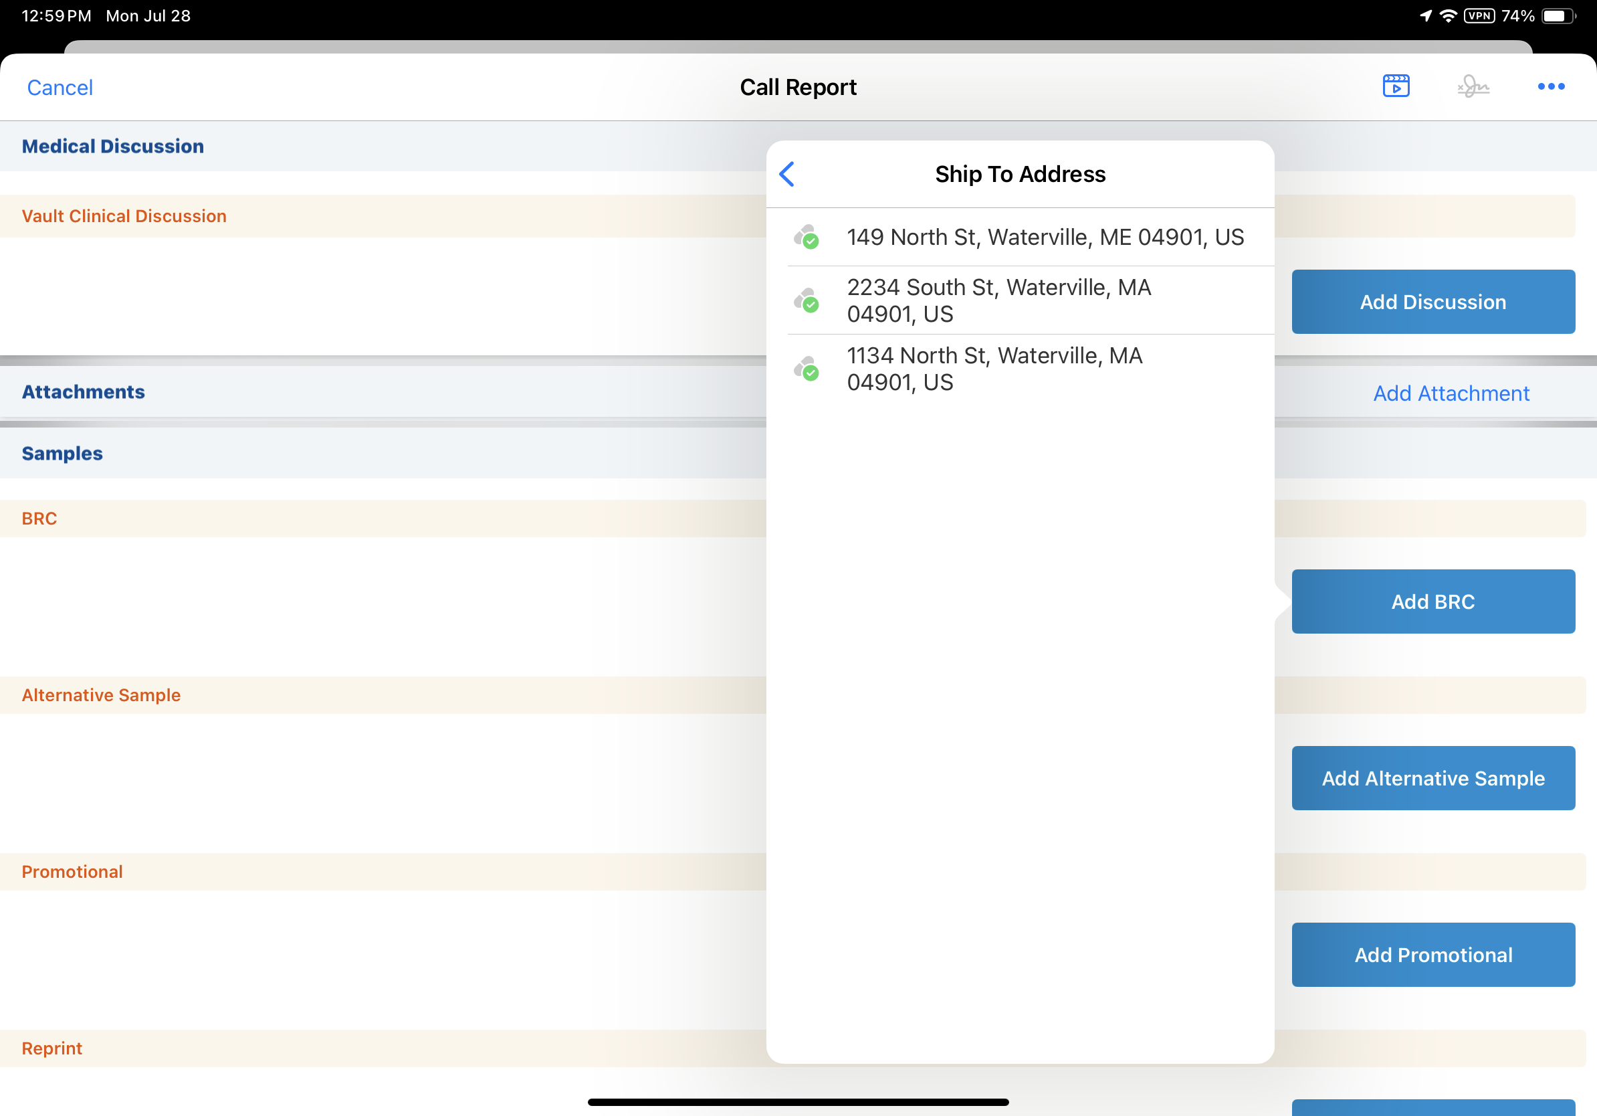Tap the Attachments section header

tap(84, 391)
